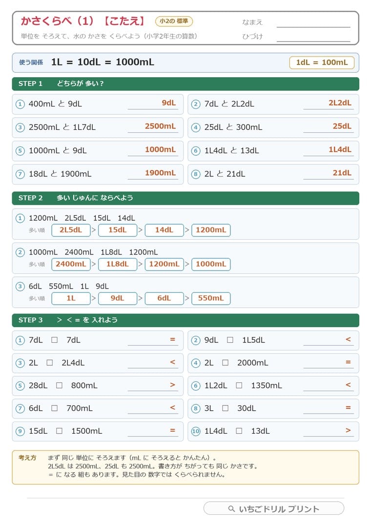Click the circled 8 icon beside 2L と 21dL

point(196,174)
